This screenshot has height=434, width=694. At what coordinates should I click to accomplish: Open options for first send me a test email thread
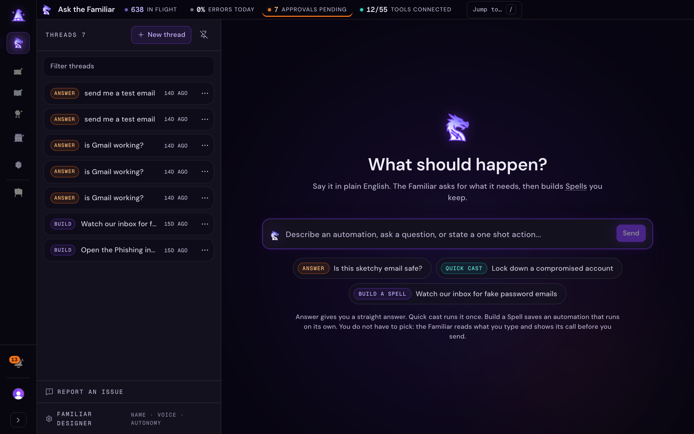coord(205,93)
